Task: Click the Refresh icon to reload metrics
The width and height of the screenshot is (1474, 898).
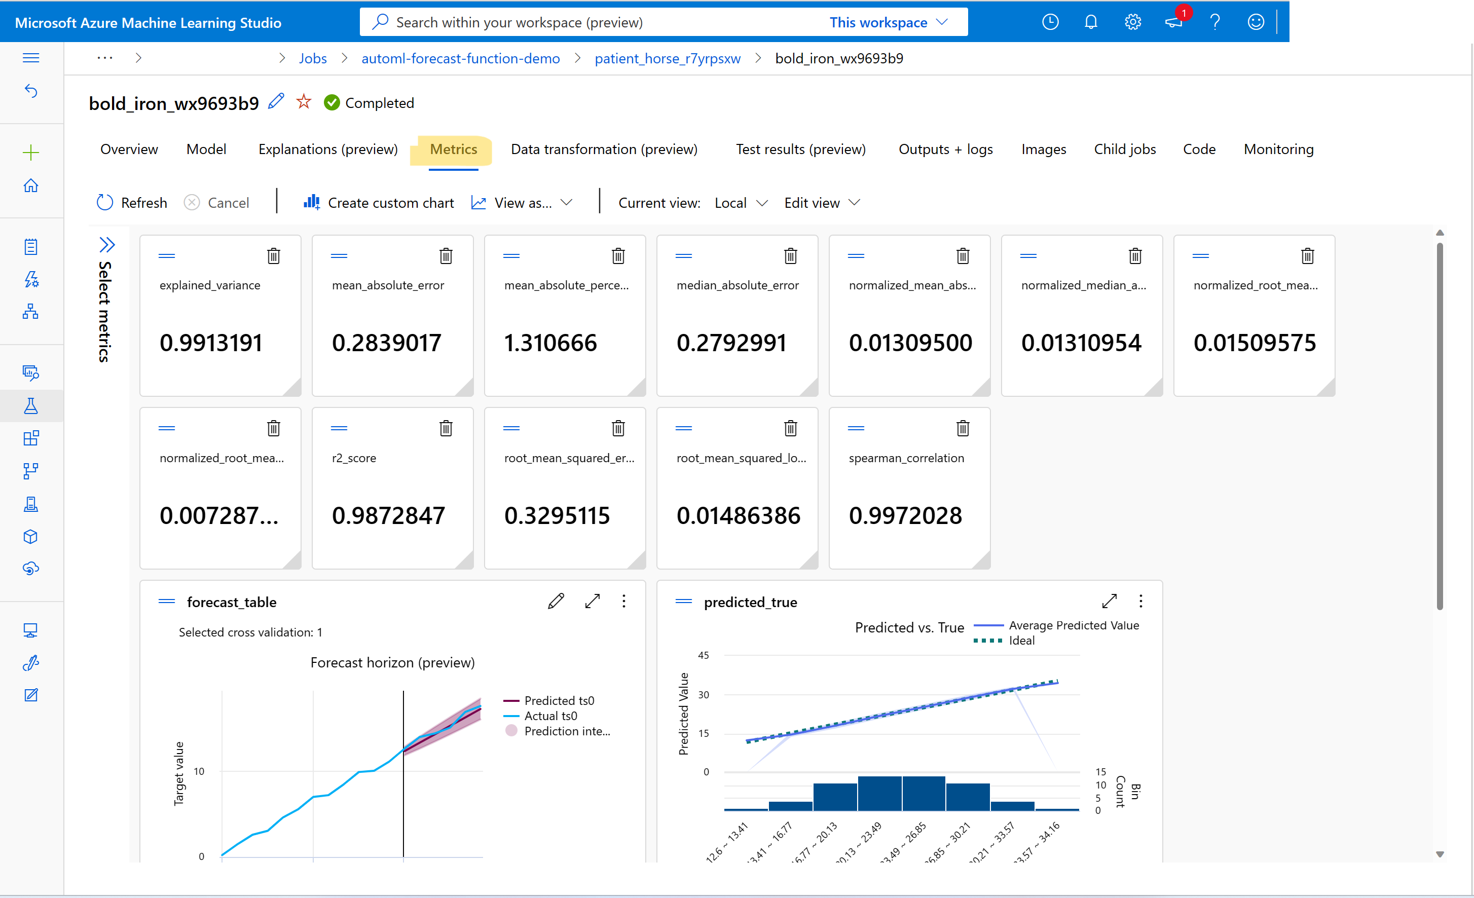Action: coord(104,202)
